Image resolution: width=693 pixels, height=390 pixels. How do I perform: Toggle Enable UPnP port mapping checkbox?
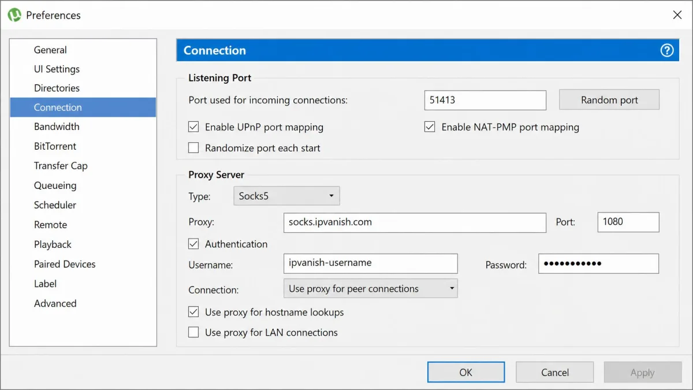click(x=193, y=127)
